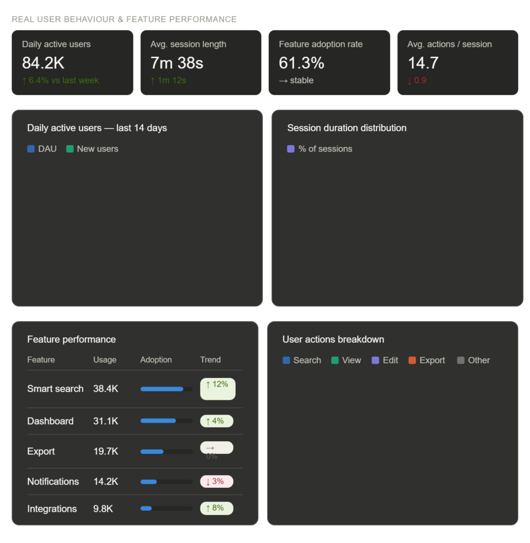This screenshot has width=530, height=543.
Task: Click the blue DAU legend swatch
Action: 31,149
